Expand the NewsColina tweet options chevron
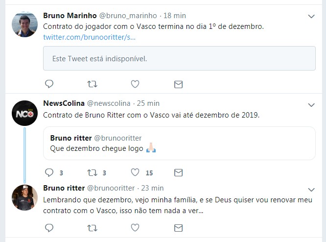 311,105
